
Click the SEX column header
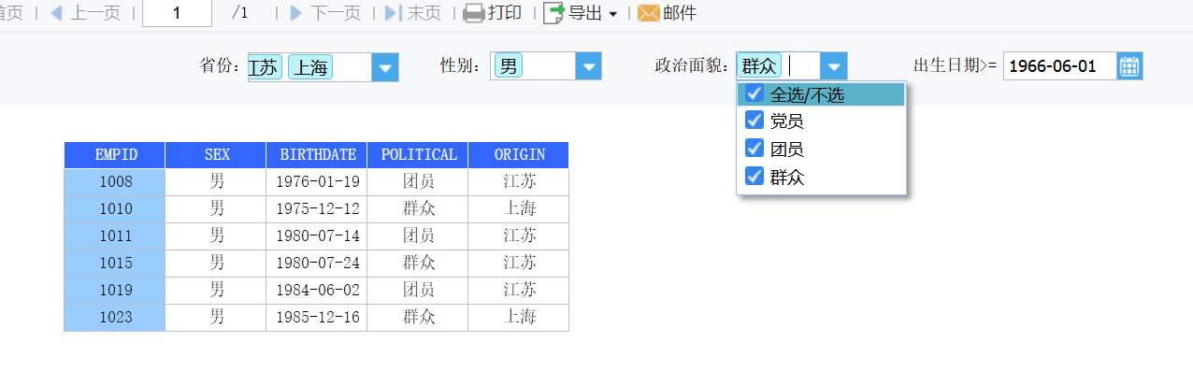[216, 155]
